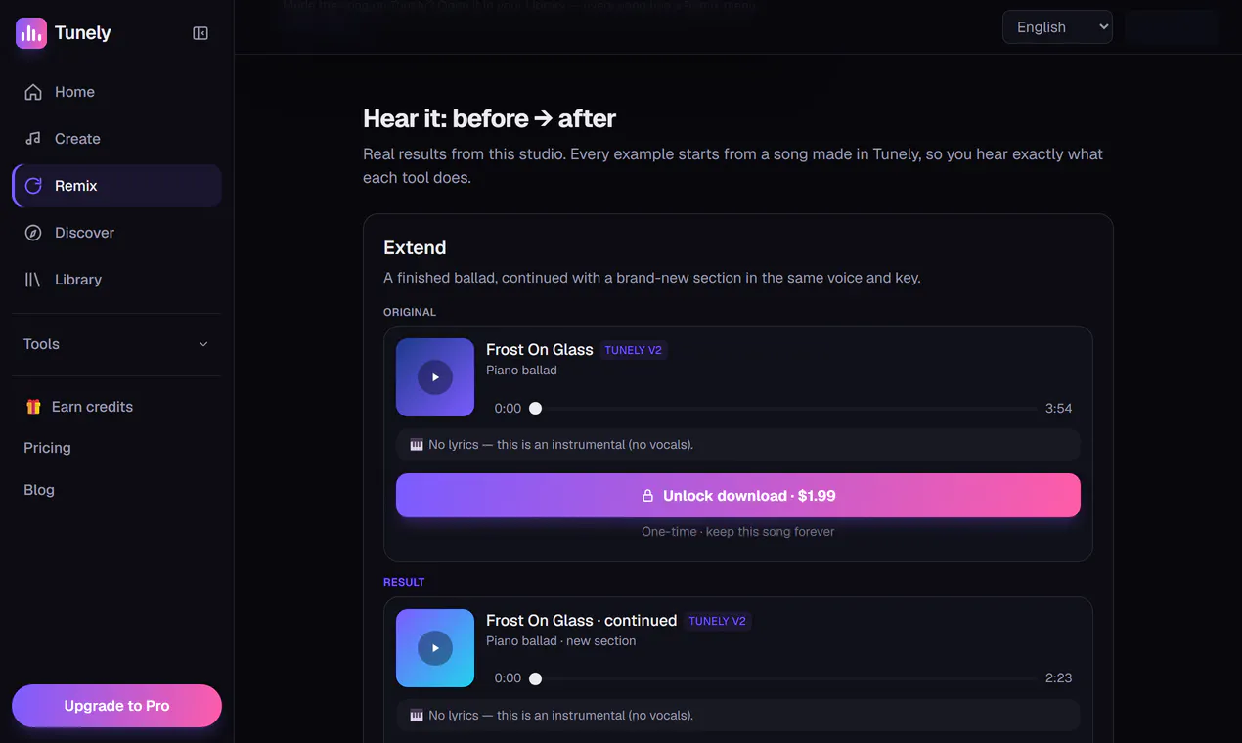
Task: Click the original track's 0:00 time
Action: point(508,409)
